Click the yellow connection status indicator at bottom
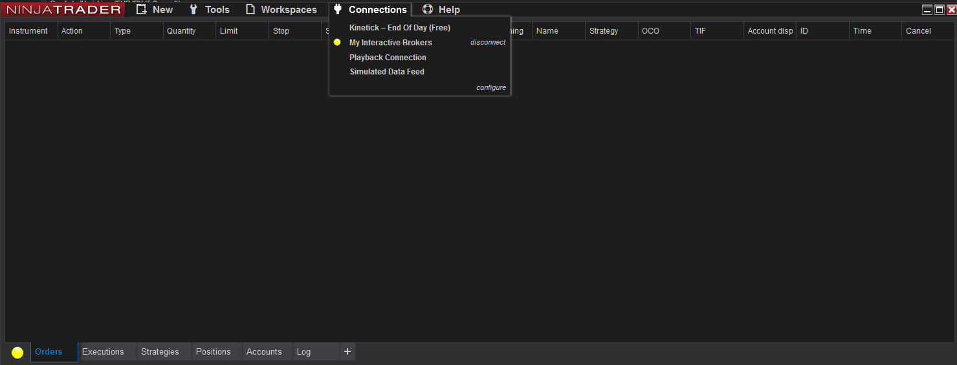 tap(17, 353)
